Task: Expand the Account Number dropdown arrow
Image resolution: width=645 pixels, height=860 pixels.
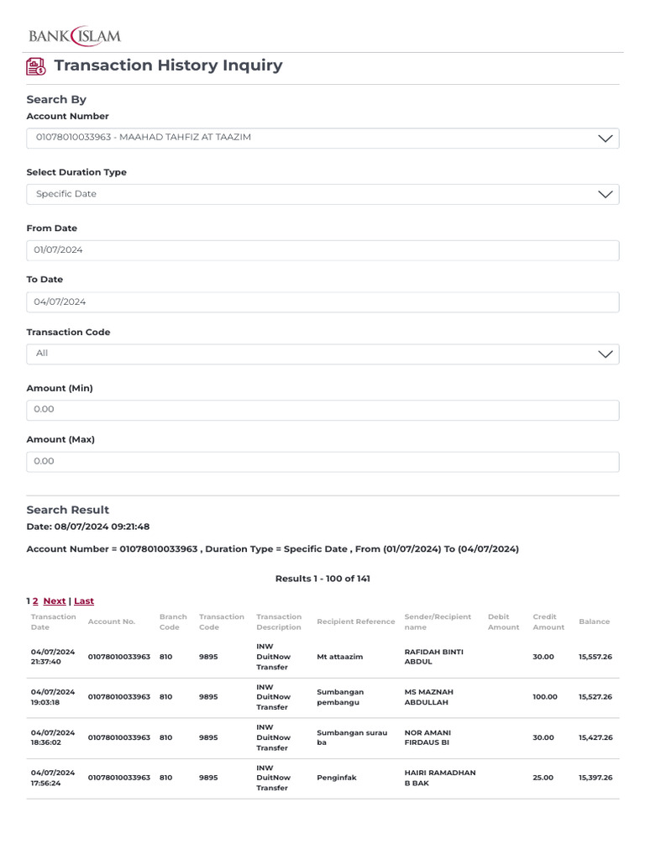Action: tap(605, 139)
